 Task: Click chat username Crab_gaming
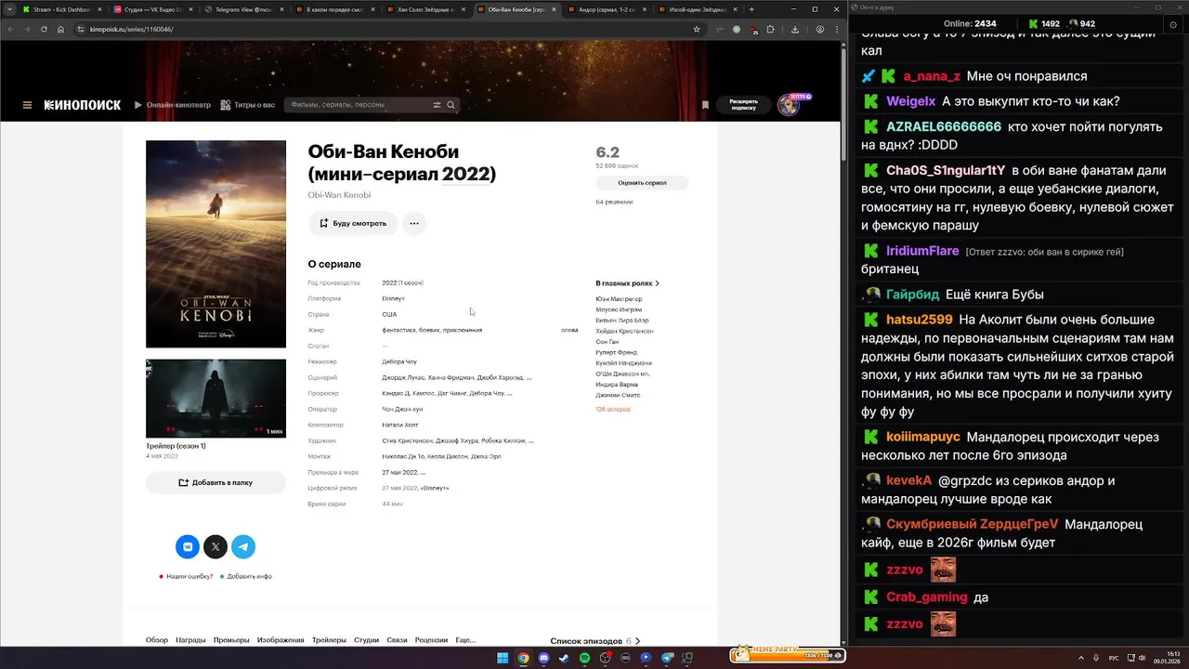(x=927, y=597)
